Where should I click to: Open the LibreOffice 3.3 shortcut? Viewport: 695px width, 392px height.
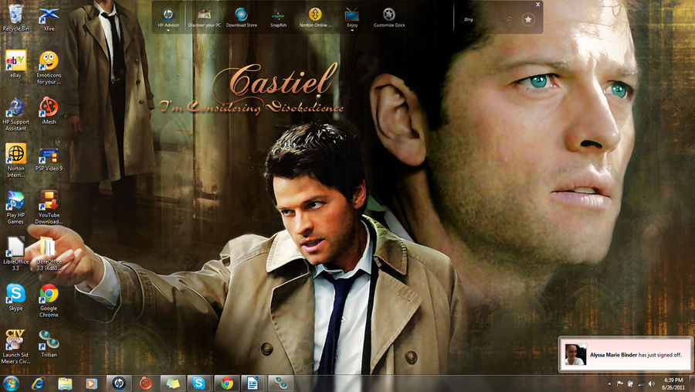coord(15,254)
